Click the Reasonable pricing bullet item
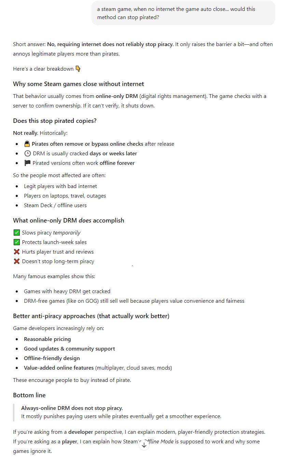This screenshot has height=457, width=308. click(x=47, y=339)
